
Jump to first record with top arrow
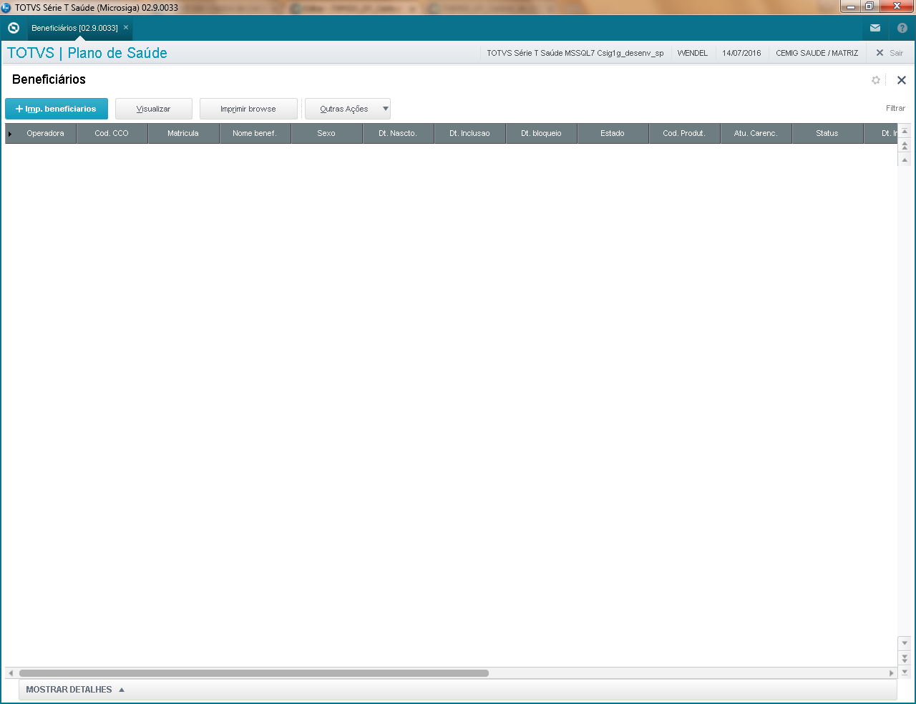click(x=905, y=132)
